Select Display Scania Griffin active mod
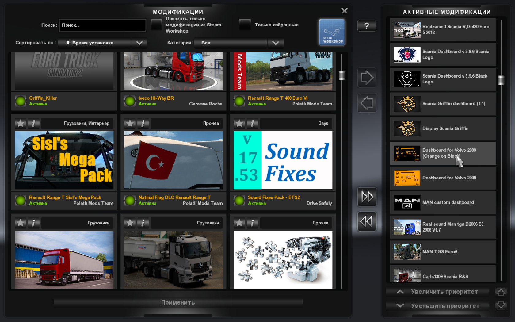The height and width of the screenshot is (322, 515). [x=443, y=128]
